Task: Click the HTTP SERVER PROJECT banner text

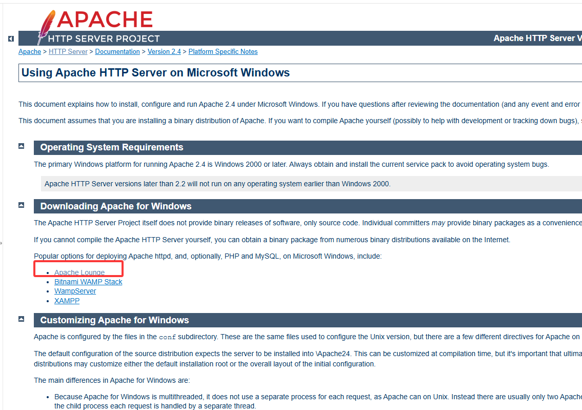Action: [104, 38]
